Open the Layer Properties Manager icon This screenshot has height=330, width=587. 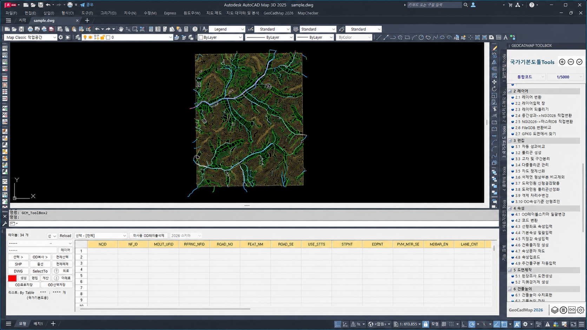[x=78, y=37]
